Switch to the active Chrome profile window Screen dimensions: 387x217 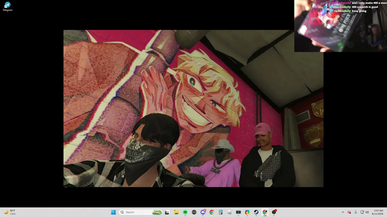tap(265, 212)
